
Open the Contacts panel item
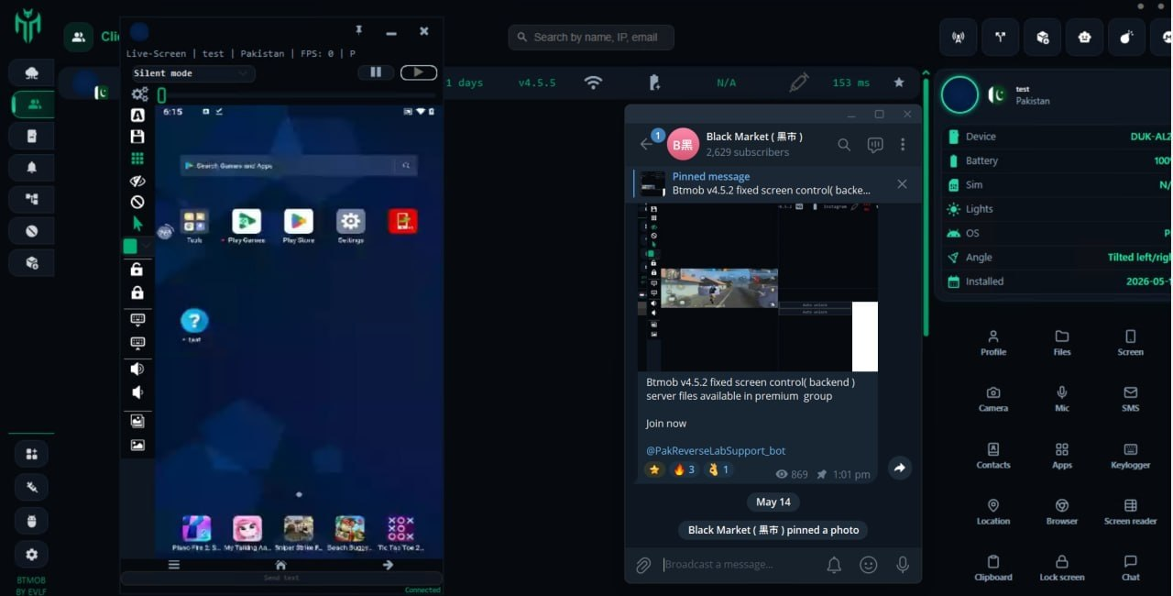[993, 456]
